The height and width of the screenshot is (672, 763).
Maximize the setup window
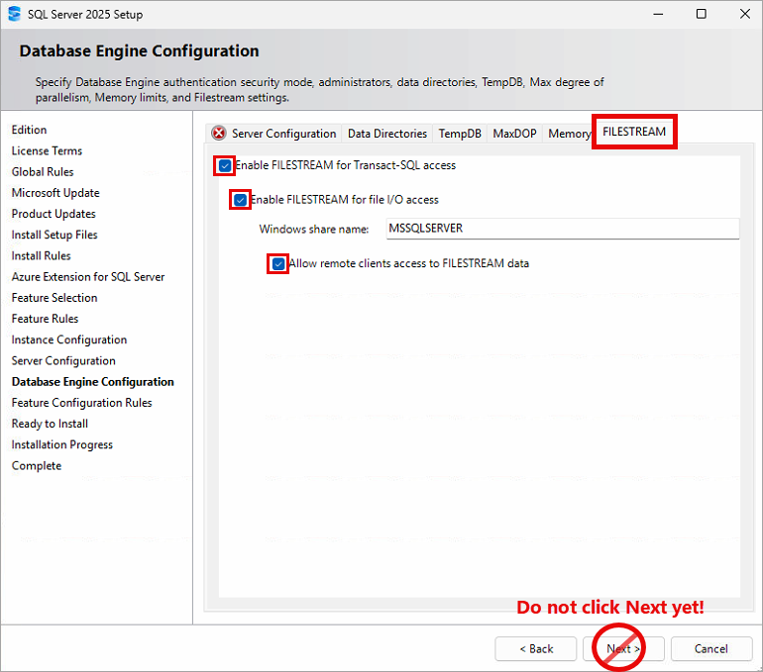click(701, 14)
